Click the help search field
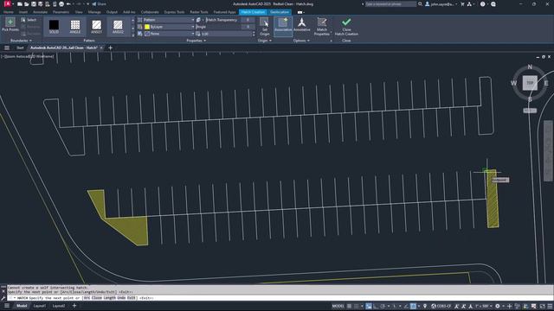Viewport: 554px width, 311px height. coord(390,4)
